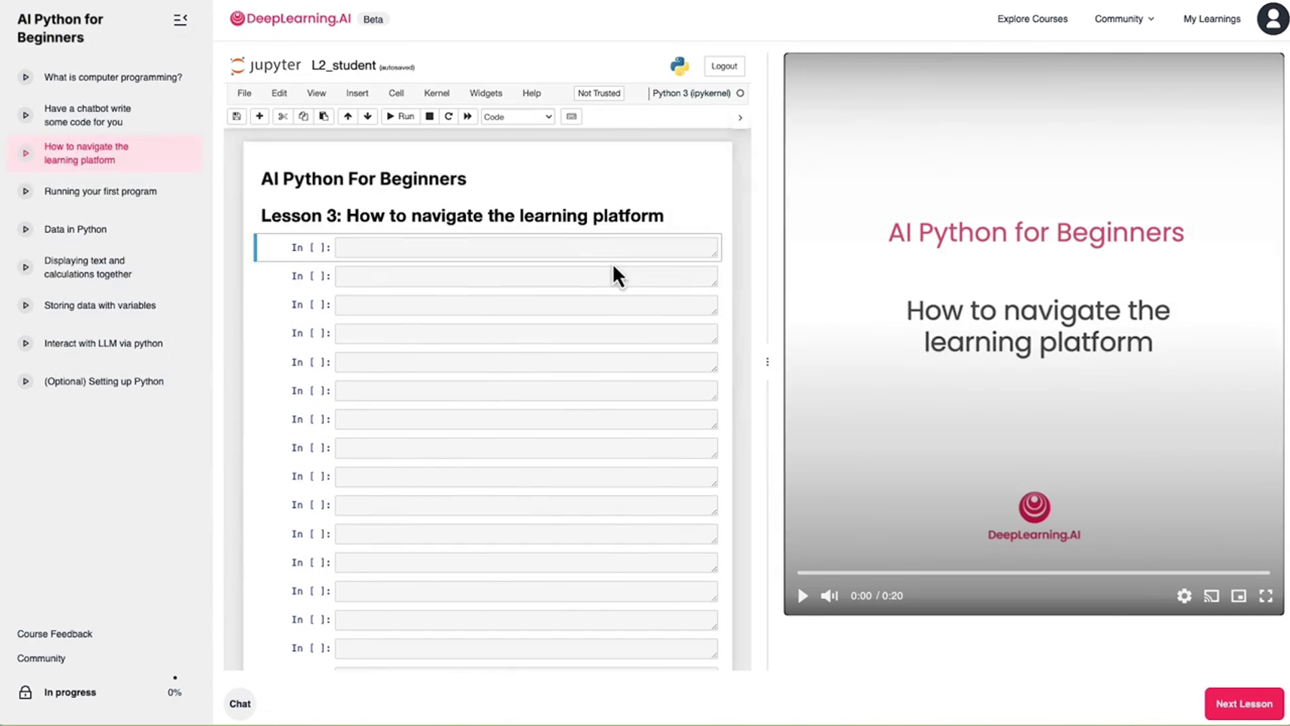This screenshot has height=726, width=1290.
Task: Interrupt the kernel with the stop icon
Action: 429,116
